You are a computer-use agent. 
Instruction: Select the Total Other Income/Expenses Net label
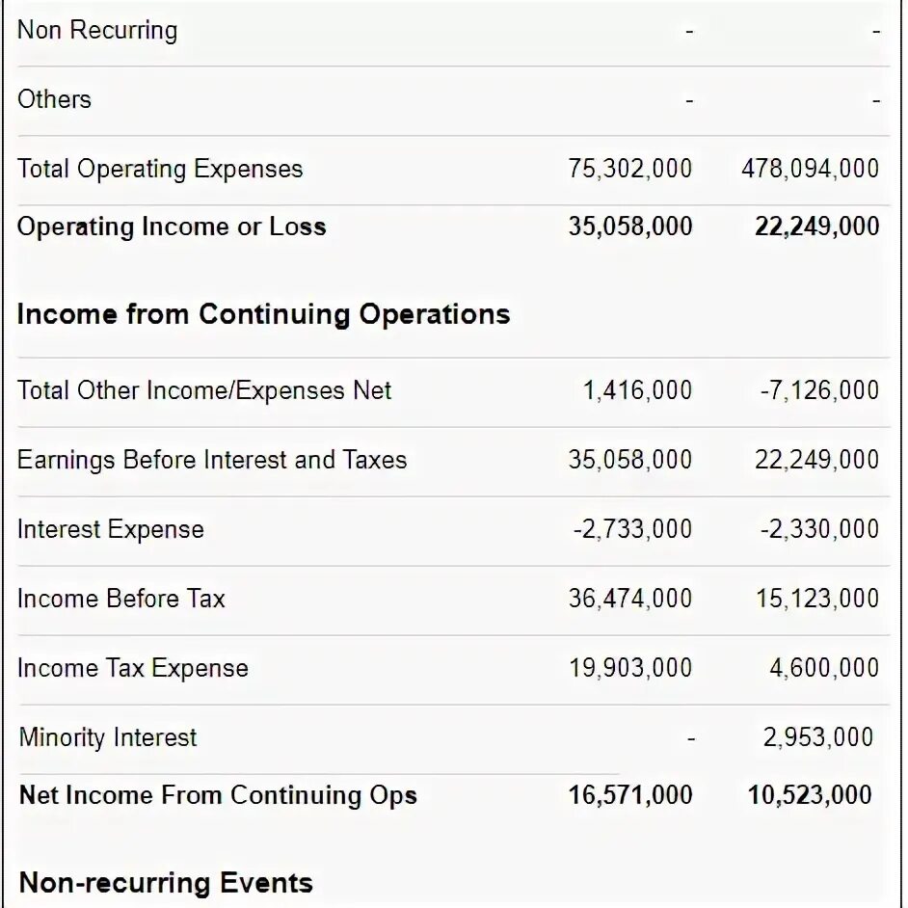pos(204,390)
